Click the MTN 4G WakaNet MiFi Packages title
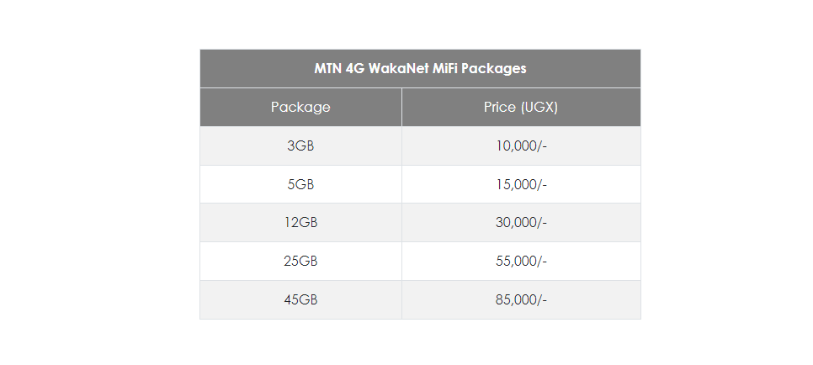The height and width of the screenshot is (365, 813). click(420, 68)
